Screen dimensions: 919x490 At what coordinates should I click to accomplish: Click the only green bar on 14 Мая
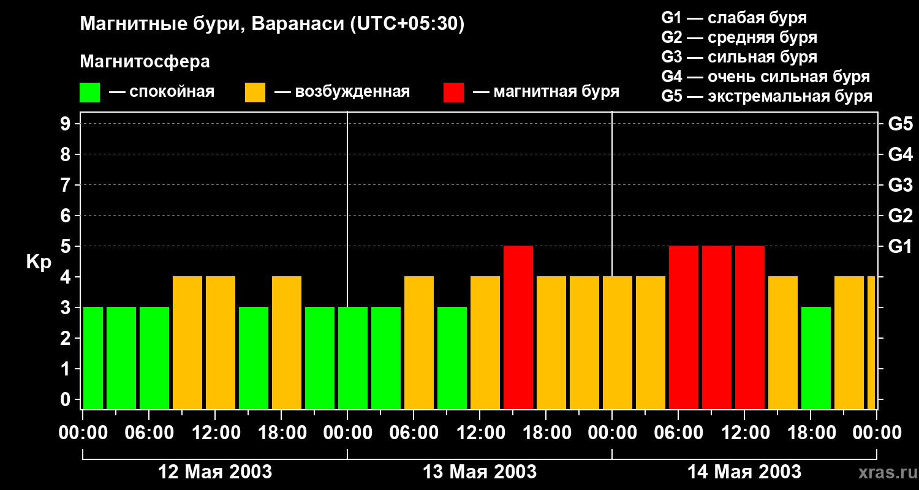tap(815, 358)
